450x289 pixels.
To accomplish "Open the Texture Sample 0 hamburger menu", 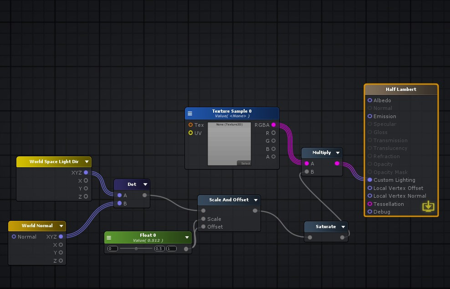I will pos(189,113).
